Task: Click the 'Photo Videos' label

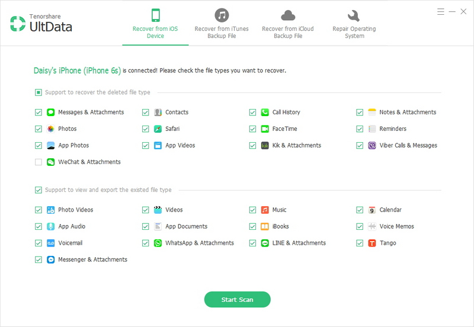Action: click(76, 210)
